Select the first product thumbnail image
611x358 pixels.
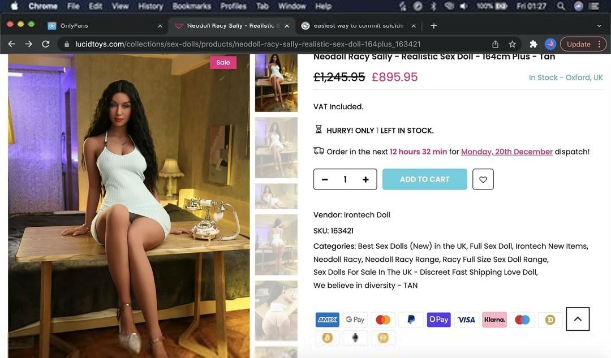pos(276,83)
